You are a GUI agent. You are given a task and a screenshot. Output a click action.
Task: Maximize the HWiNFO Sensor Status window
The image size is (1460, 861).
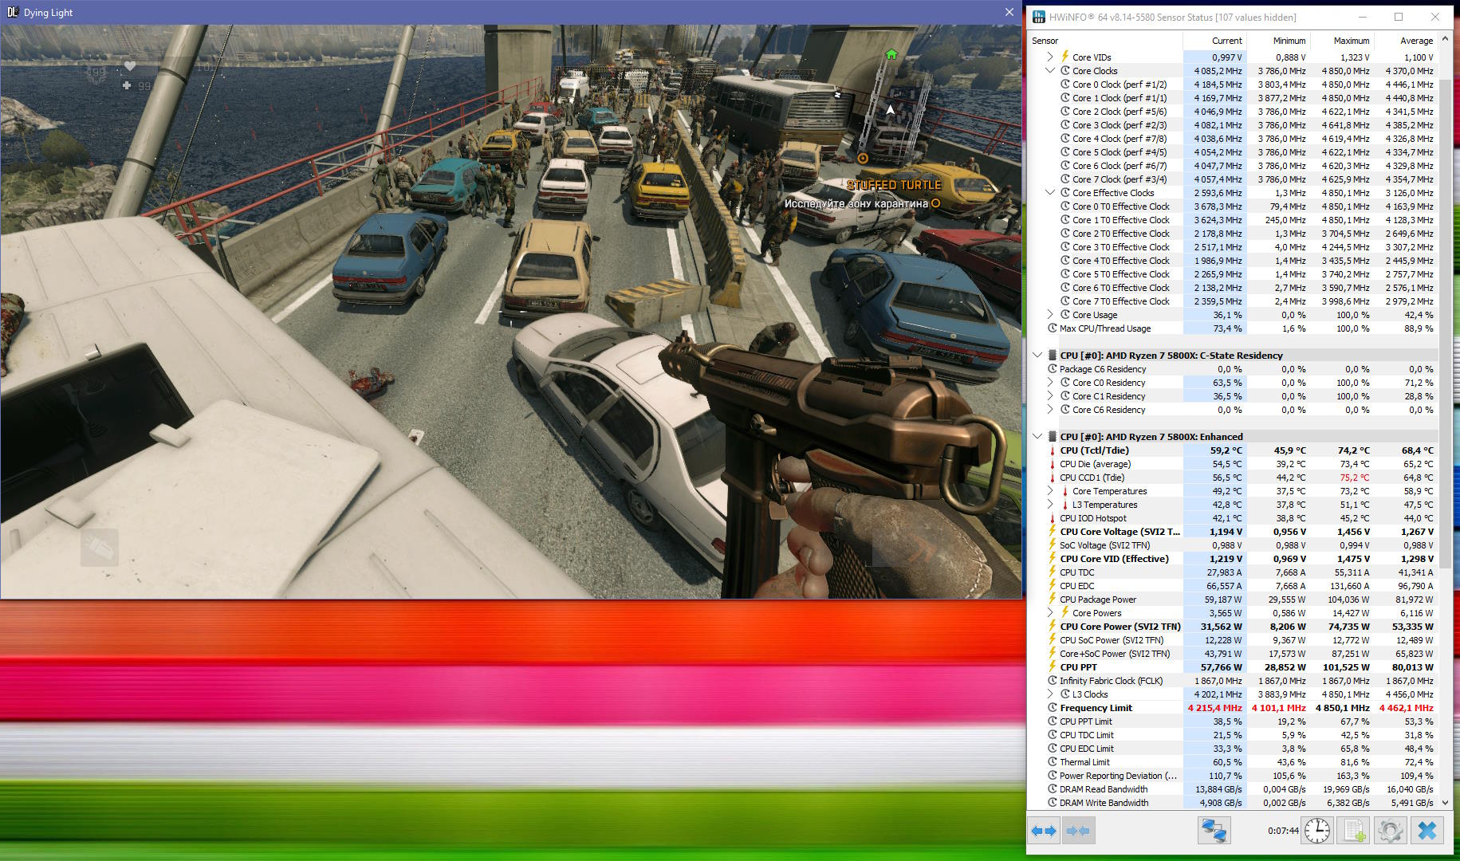click(1399, 17)
